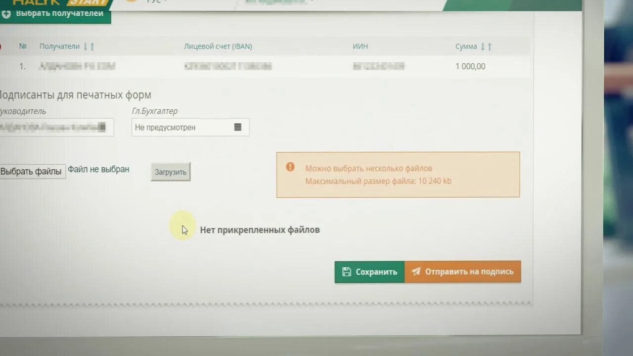Click the 'Лицевой счет (IBAN)' column header
Image resolution: width=633 pixels, height=356 pixels.
218,46
